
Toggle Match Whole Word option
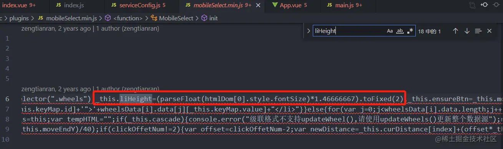400,31
